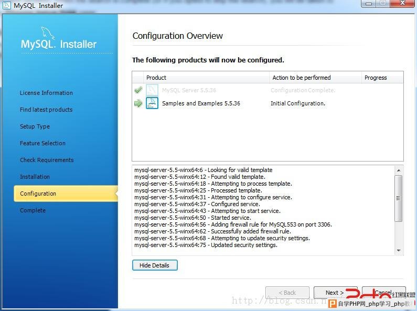The image size is (417, 311).
Task: Click log line 'Attempting to update security settings.'
Action: coord(222,238)
